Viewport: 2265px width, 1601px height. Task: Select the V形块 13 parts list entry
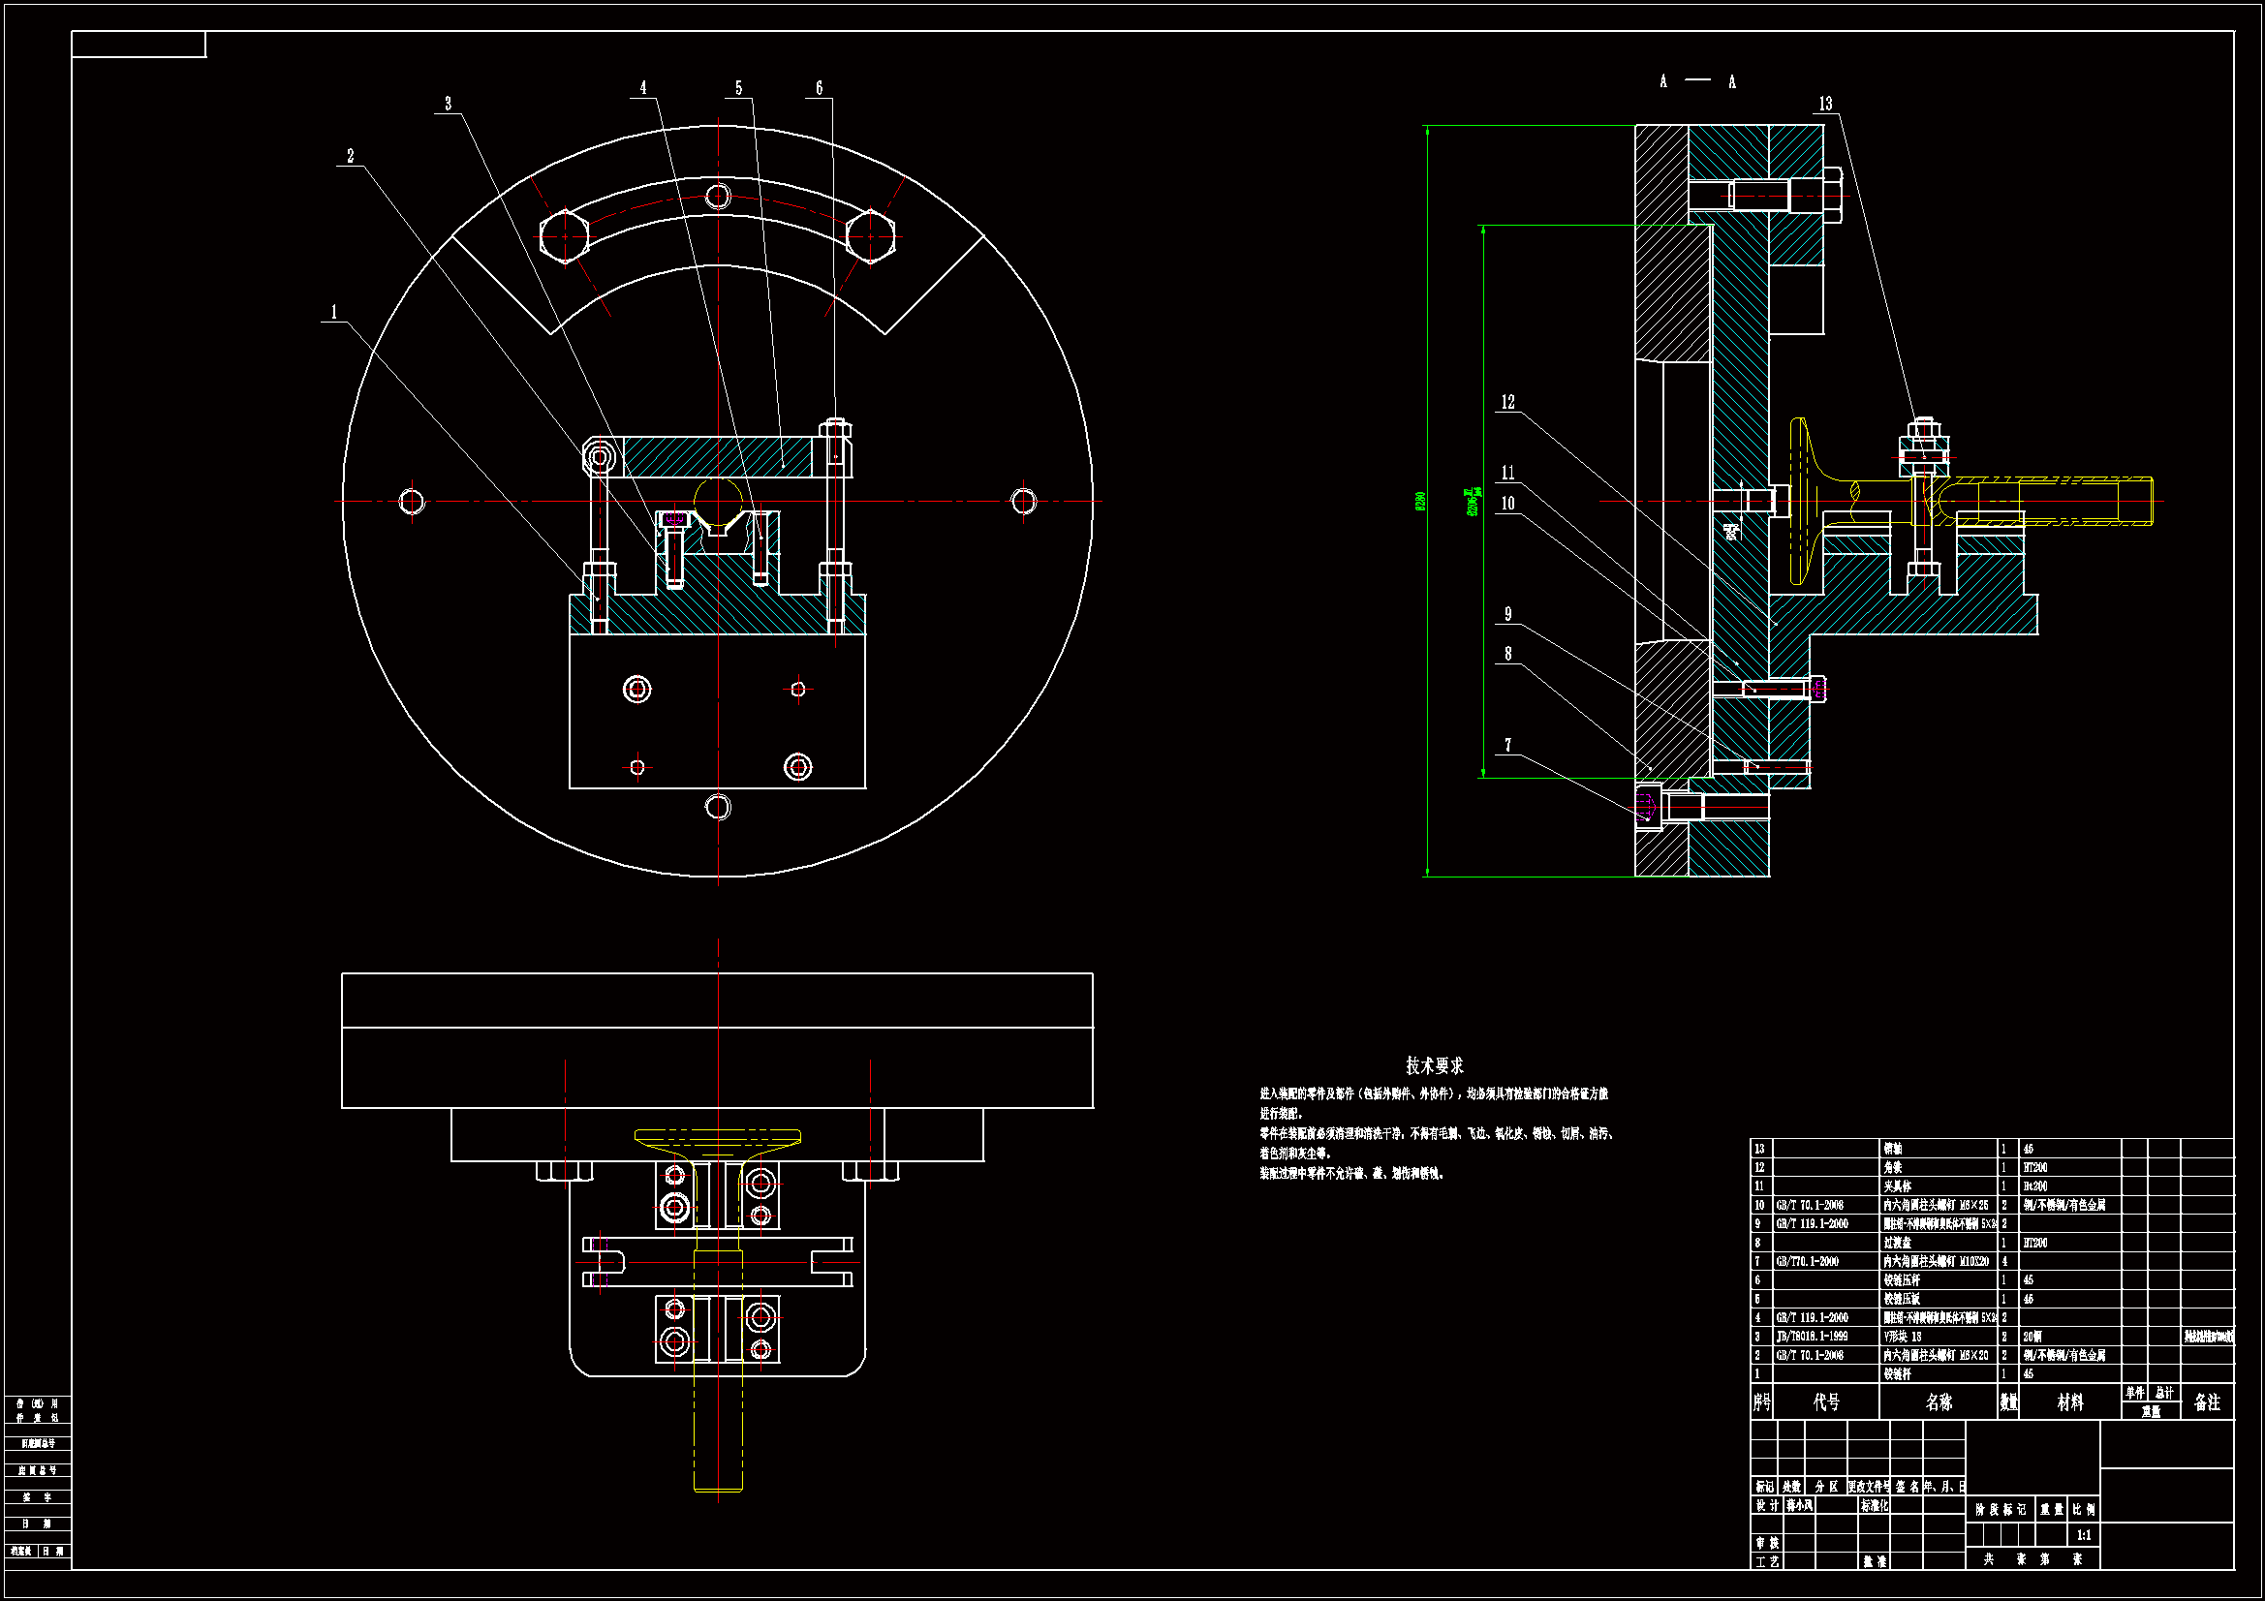click(x=1902, y=1337)
